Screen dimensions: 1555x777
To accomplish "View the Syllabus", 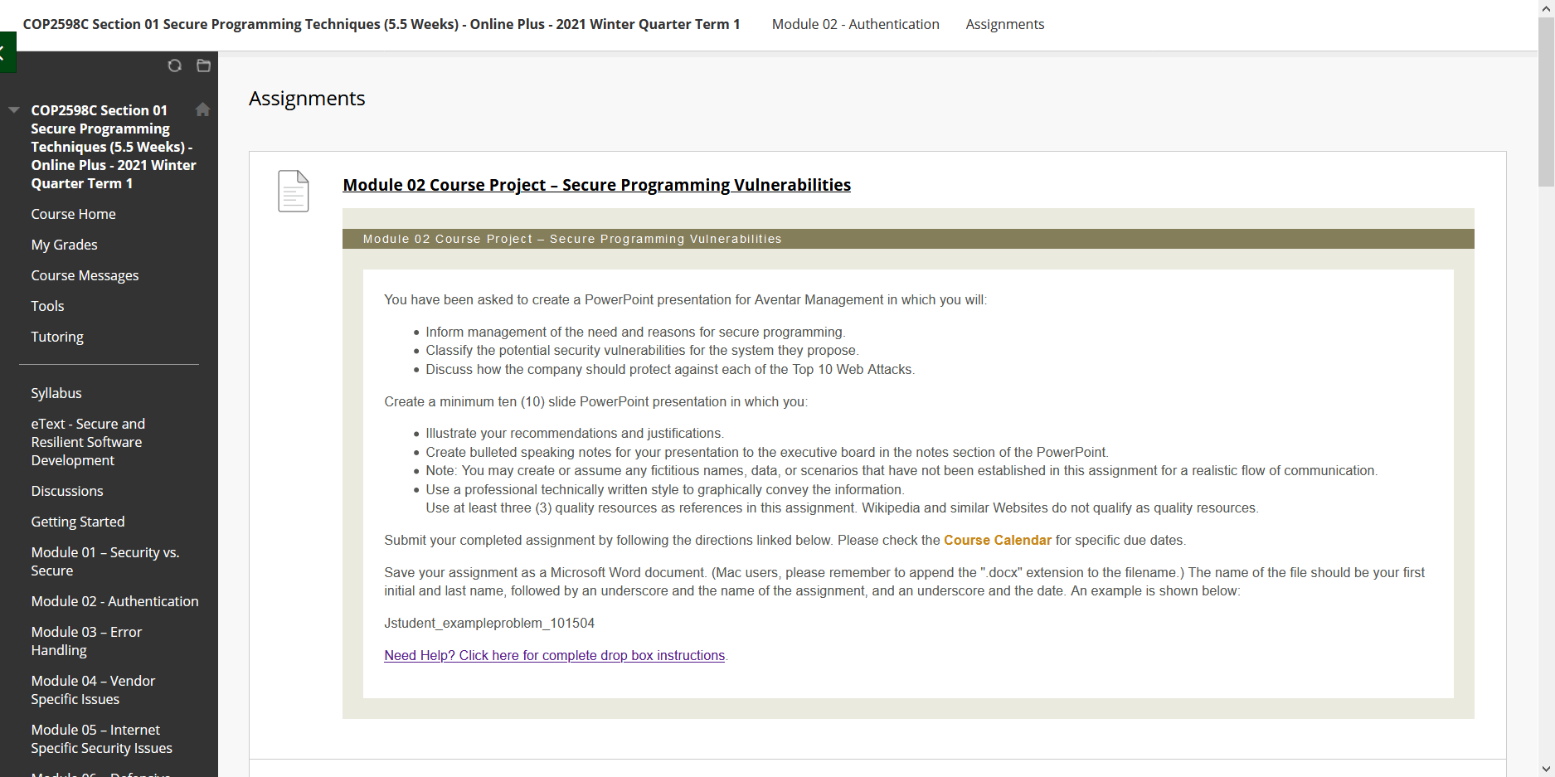I will [56, 393].
